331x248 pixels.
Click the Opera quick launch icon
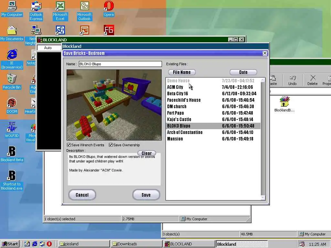[x=49, y=244]
